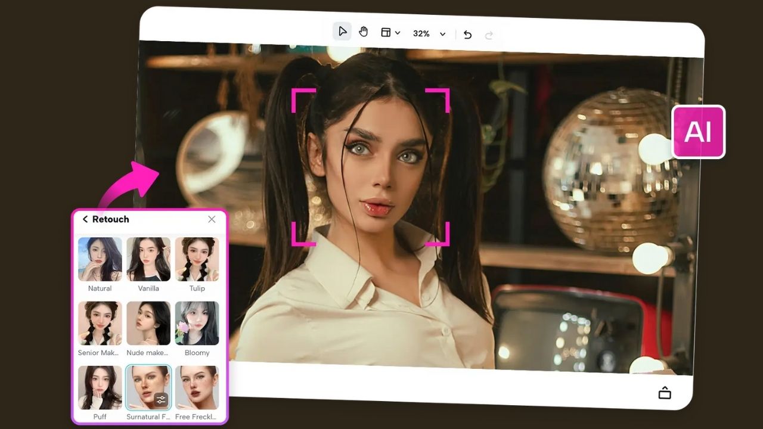Image resolution: width=763 pixels, height=429 pixels.
Task: Activate the hand pan tool
Action: (363, 32)
